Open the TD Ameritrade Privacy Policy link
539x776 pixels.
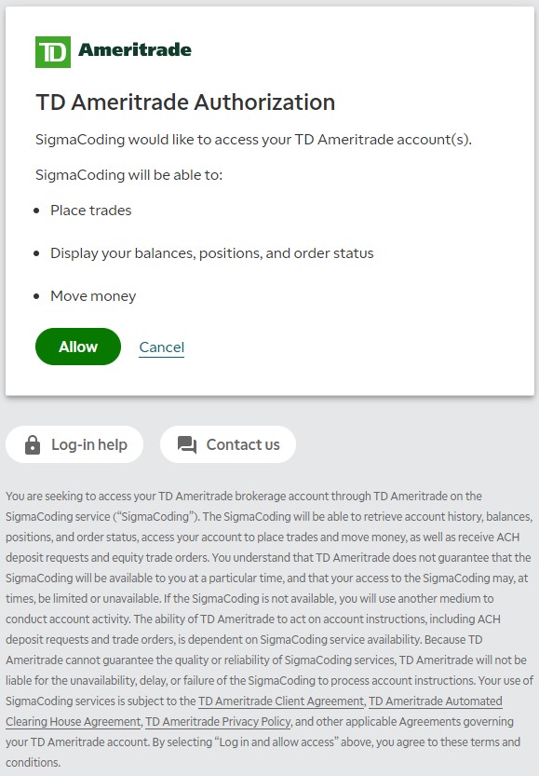pyautogui.click(x=218, y=722)
